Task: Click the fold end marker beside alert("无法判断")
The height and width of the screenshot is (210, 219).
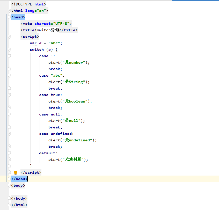Action: coord(9,160)
